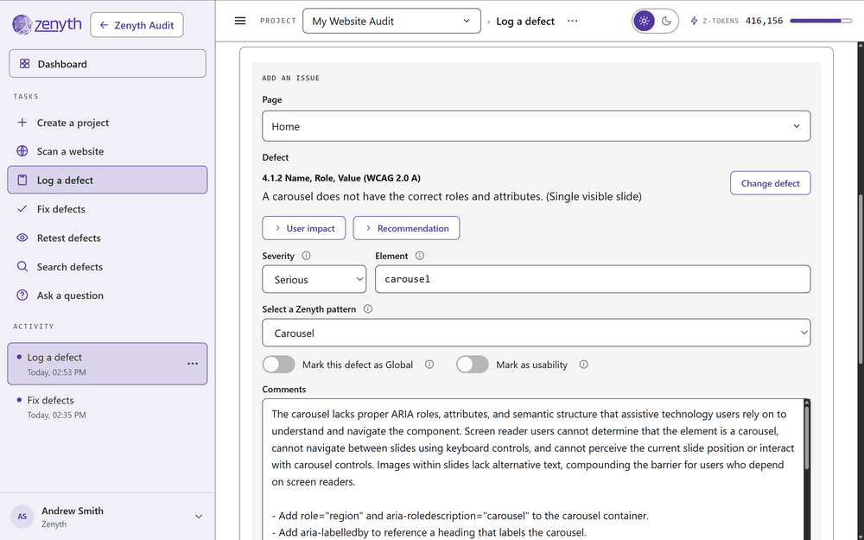Click the clipboard icon beside Log a defect
864x540 pixels.
click(22, 181)
